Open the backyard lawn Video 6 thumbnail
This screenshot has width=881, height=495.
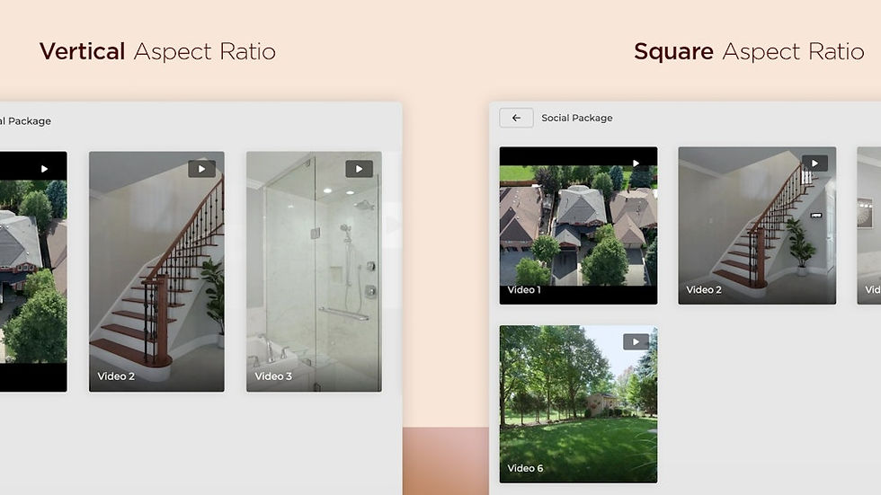click(x=578, y=404)
